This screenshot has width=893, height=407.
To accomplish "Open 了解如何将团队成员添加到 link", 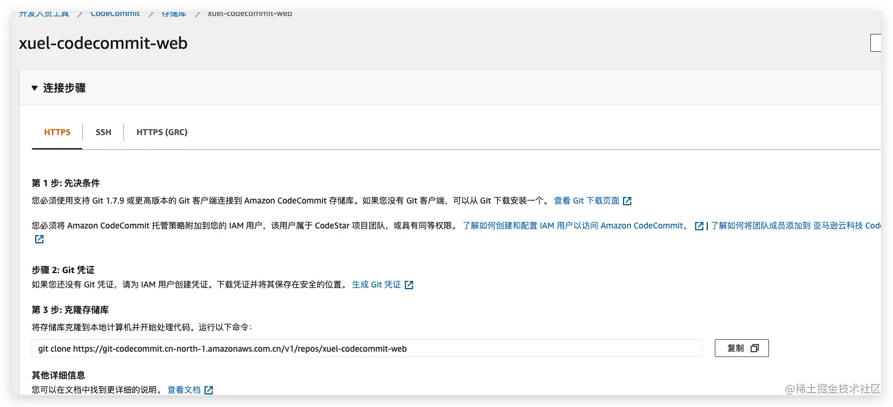I will pyautogui.click(x=795, y=226).
